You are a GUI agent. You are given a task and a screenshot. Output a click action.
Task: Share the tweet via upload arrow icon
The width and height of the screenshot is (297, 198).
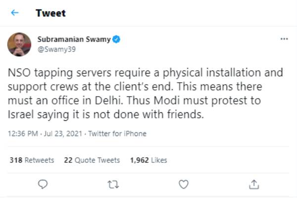point(254,184)
